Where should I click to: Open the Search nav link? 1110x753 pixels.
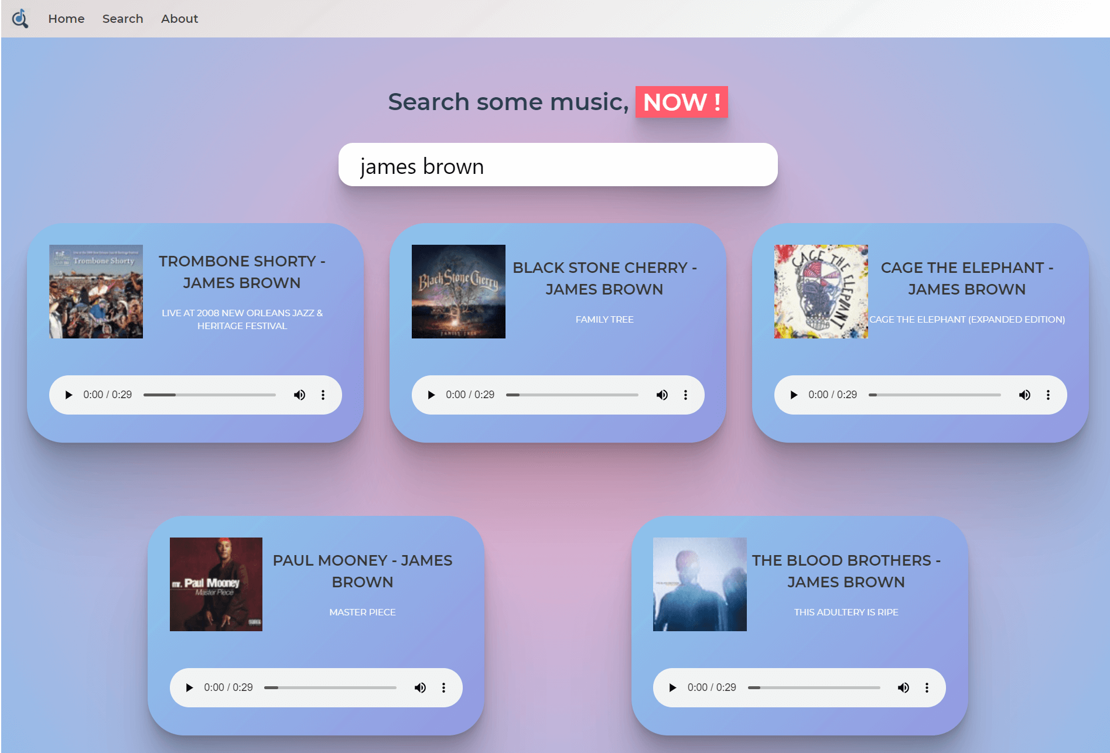tap(122, 19)
